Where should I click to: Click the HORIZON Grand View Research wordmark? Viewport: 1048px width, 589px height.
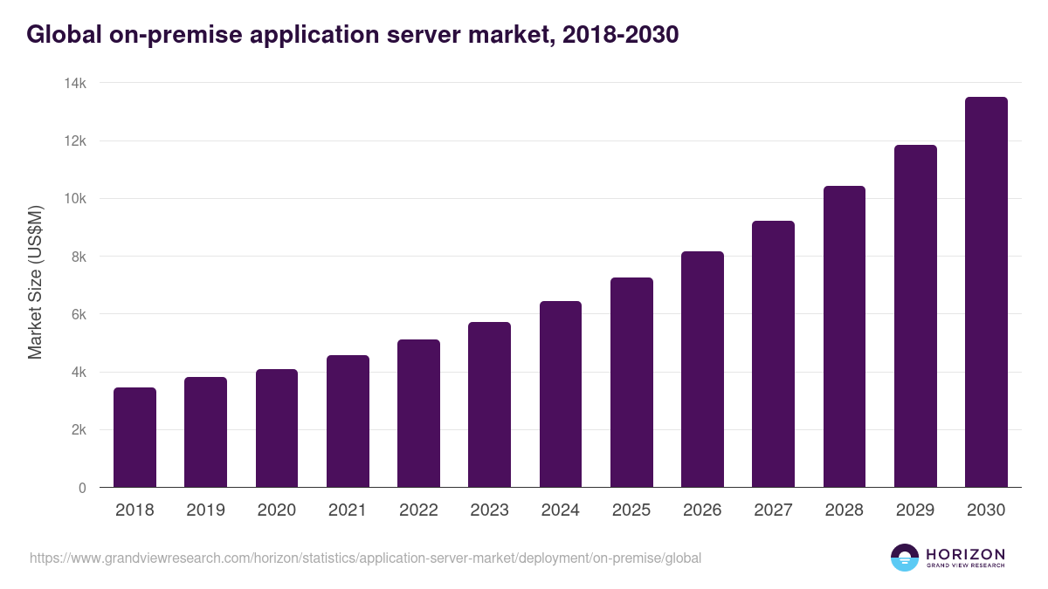click(965, 558)
